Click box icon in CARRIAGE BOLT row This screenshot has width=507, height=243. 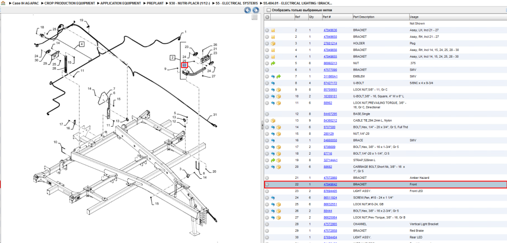coord(278,167)
